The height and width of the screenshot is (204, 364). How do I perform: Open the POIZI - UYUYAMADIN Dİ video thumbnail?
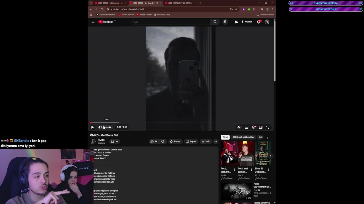click(236, 192)
